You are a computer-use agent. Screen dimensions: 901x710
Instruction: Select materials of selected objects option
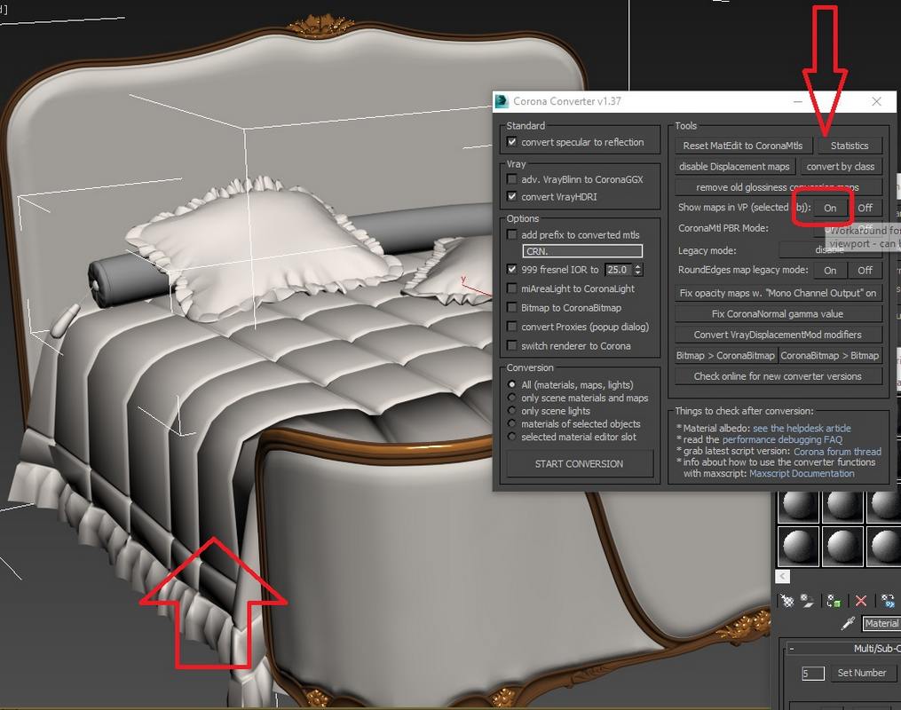pyautogui.click(x=511, y=424)
